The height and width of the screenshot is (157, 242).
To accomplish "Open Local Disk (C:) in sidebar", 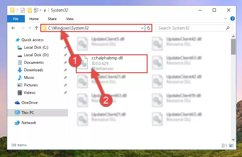I will [36, 47].
